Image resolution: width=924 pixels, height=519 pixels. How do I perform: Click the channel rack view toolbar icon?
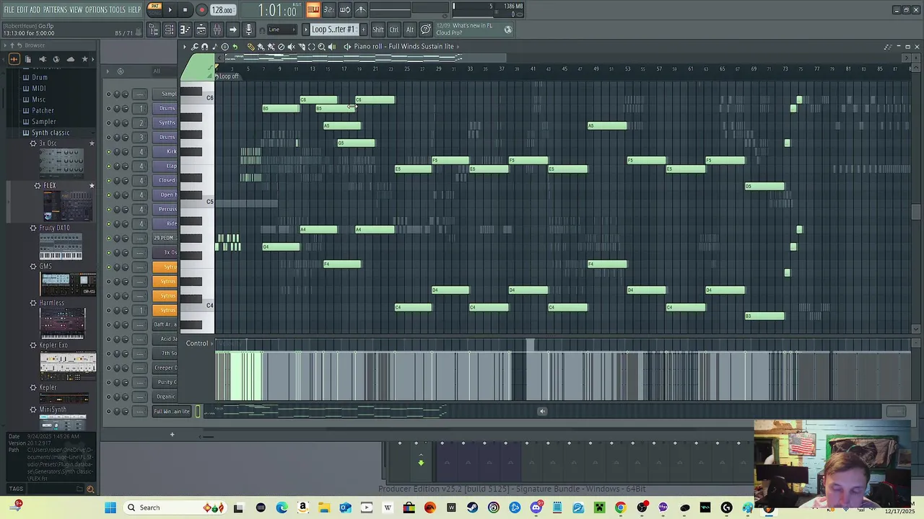tap(169, 30)
